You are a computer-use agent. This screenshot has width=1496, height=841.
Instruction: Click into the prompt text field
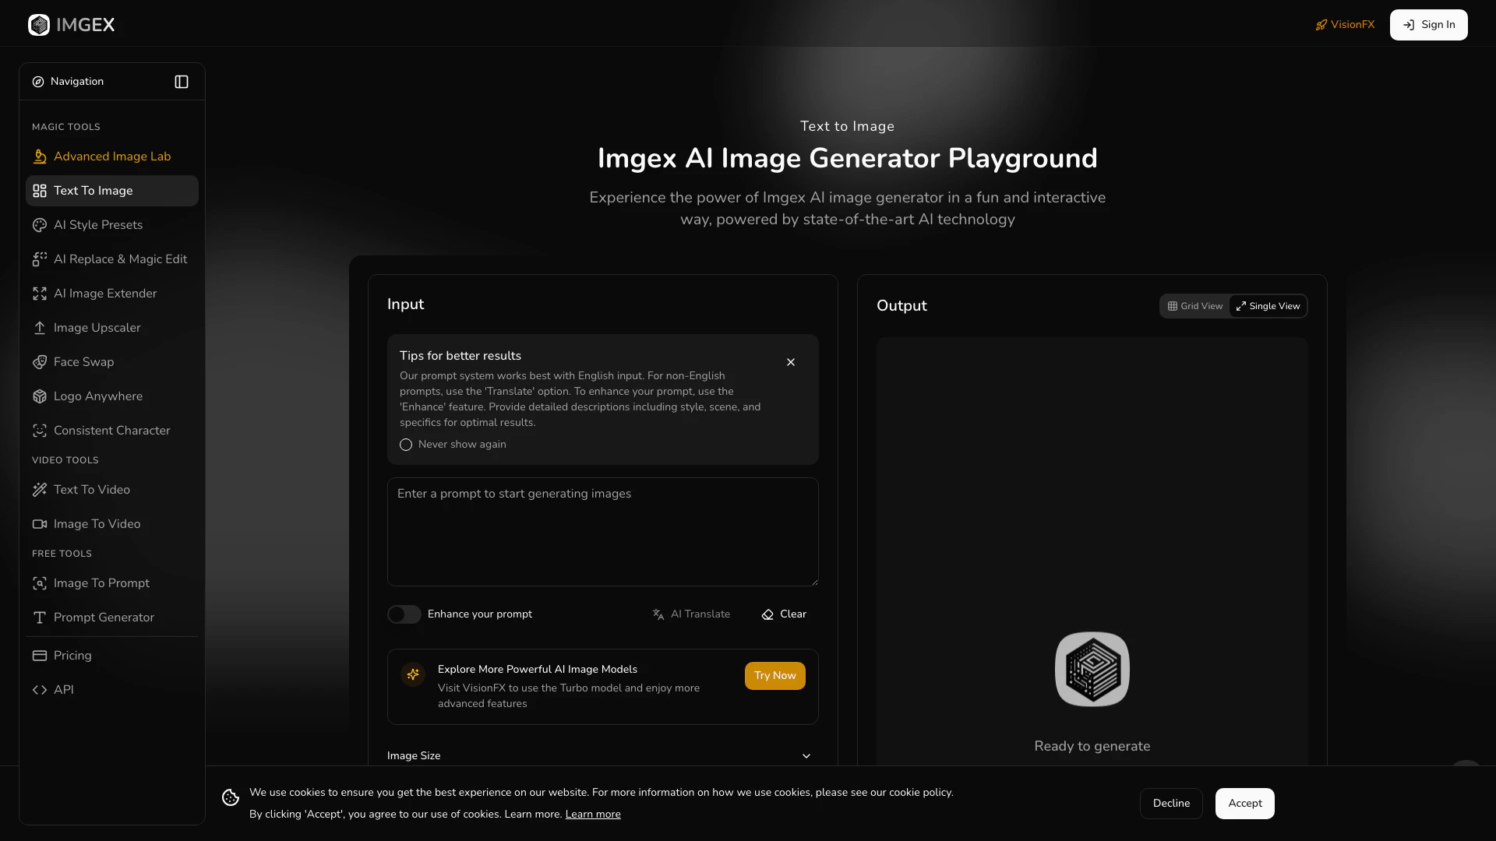pyautogui.click(x=602, y=532)
